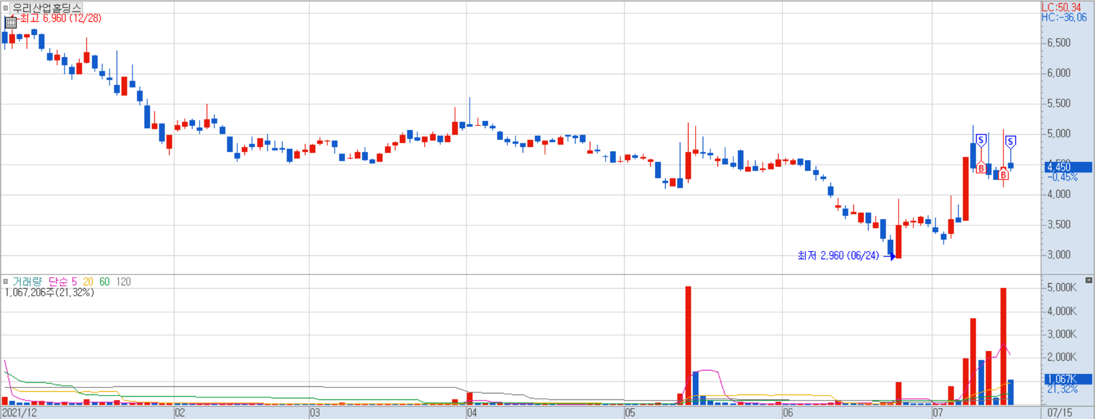The height and width of the screenshot is (419, 1095).
Task: Select the 60 moving average label
Action: coord(105,282)
